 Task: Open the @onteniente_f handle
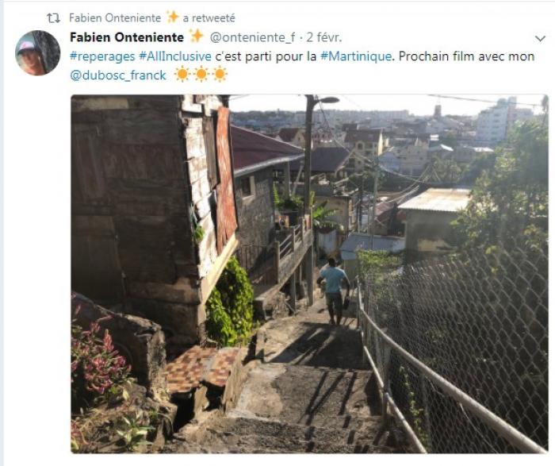[252, 37]
